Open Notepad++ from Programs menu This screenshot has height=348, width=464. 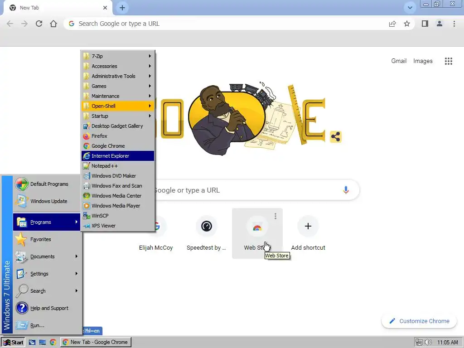pos(118,166)
